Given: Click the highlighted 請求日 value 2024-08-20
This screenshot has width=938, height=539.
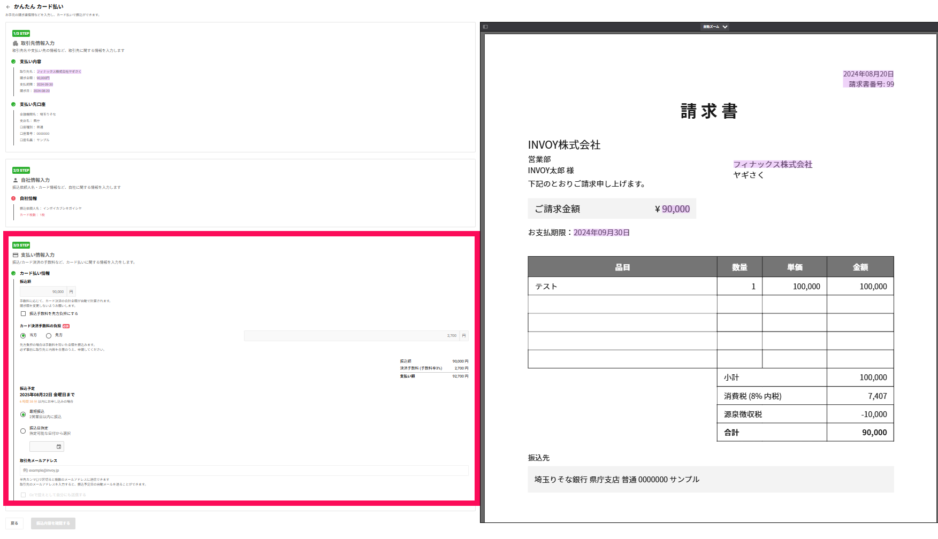Looking at the screenshot, I should [42, 91].
